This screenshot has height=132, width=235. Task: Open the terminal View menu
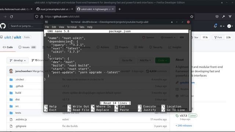61,27
